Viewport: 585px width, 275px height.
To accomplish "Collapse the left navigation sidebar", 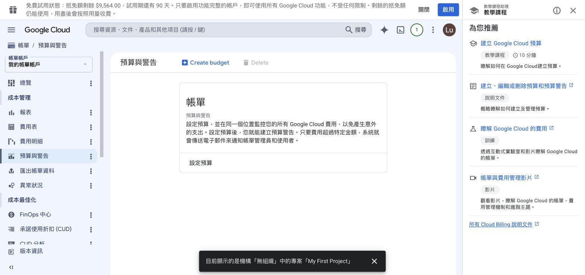I will tap(11, 267).
